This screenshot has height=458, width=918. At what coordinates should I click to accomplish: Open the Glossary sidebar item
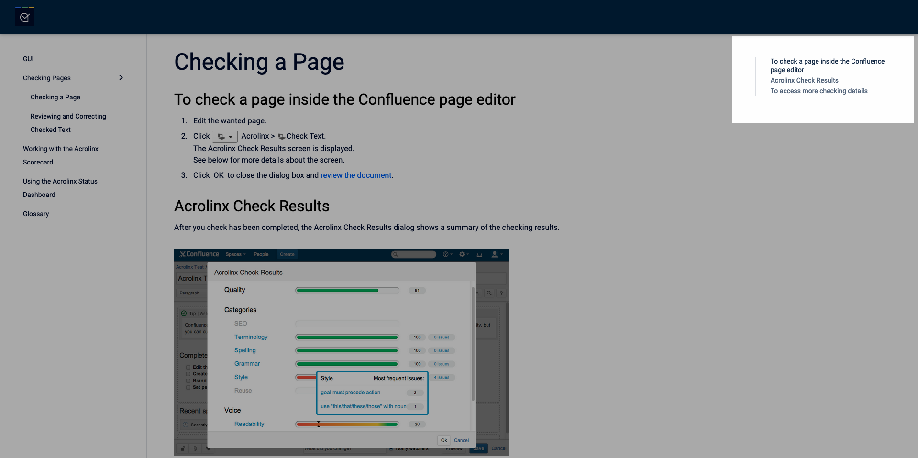(36, 214)
